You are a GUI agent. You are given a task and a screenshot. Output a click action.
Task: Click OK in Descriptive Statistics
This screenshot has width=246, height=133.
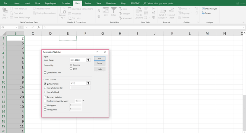click(99, 59)
